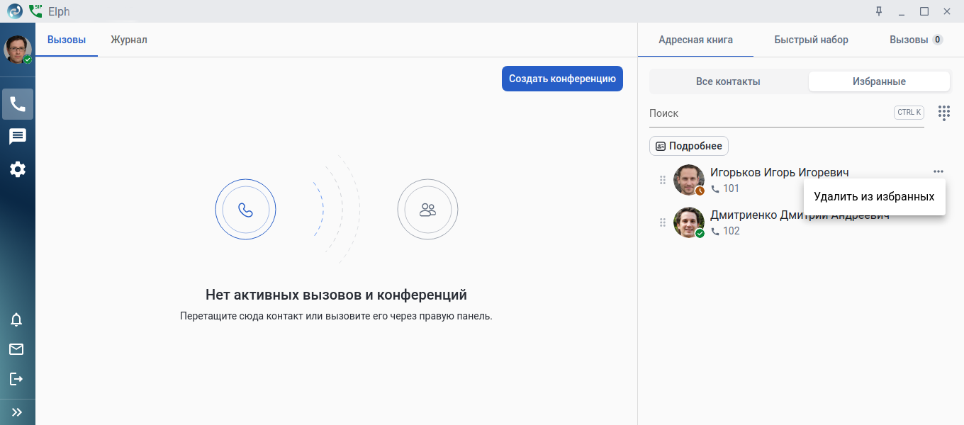
Task: Click the Elph app logo in title bar
Action: (x=15, y=11)
